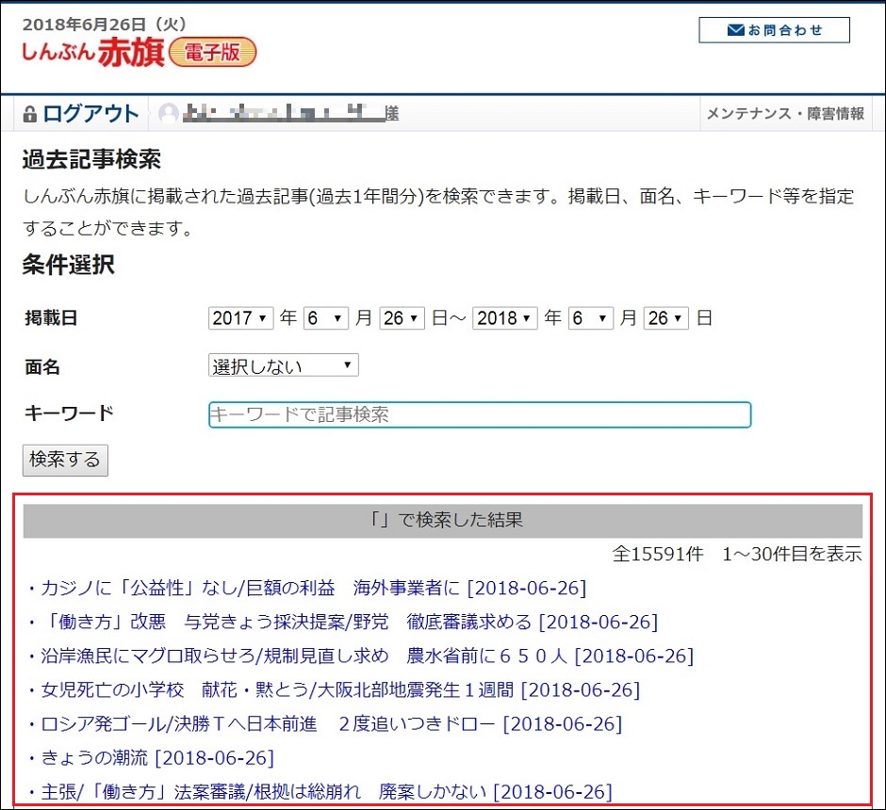Click the lock icon beside ログアウト
Screen dimensions: 886x810
[x=29, y=115]
